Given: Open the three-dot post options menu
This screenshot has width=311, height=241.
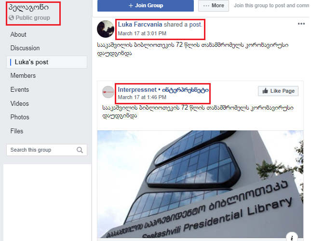Looking at the screenshot, I should (x=301, y=24).
